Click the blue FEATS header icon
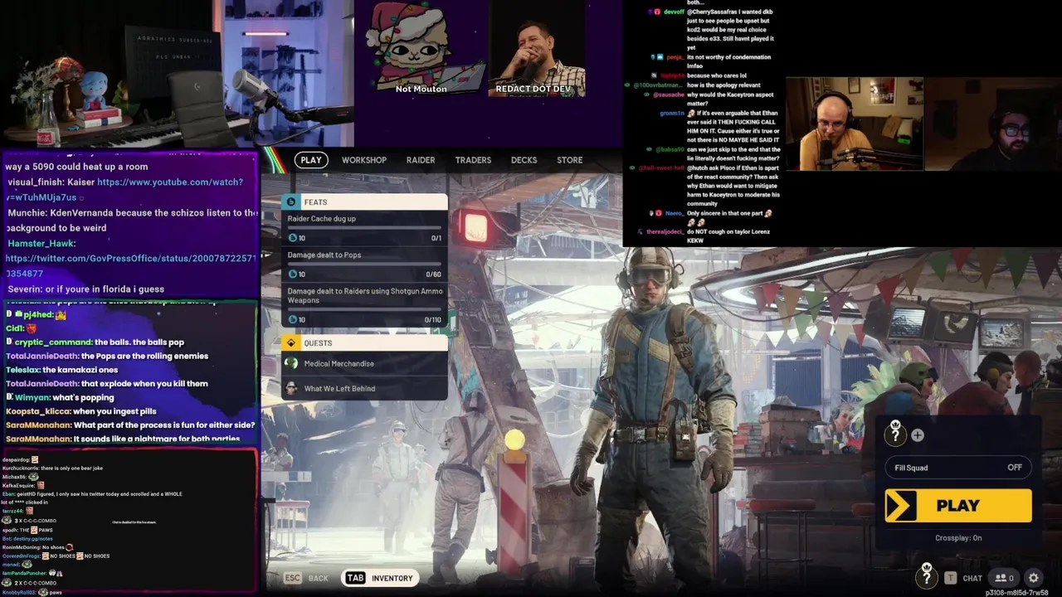 (x=290, y=202)
